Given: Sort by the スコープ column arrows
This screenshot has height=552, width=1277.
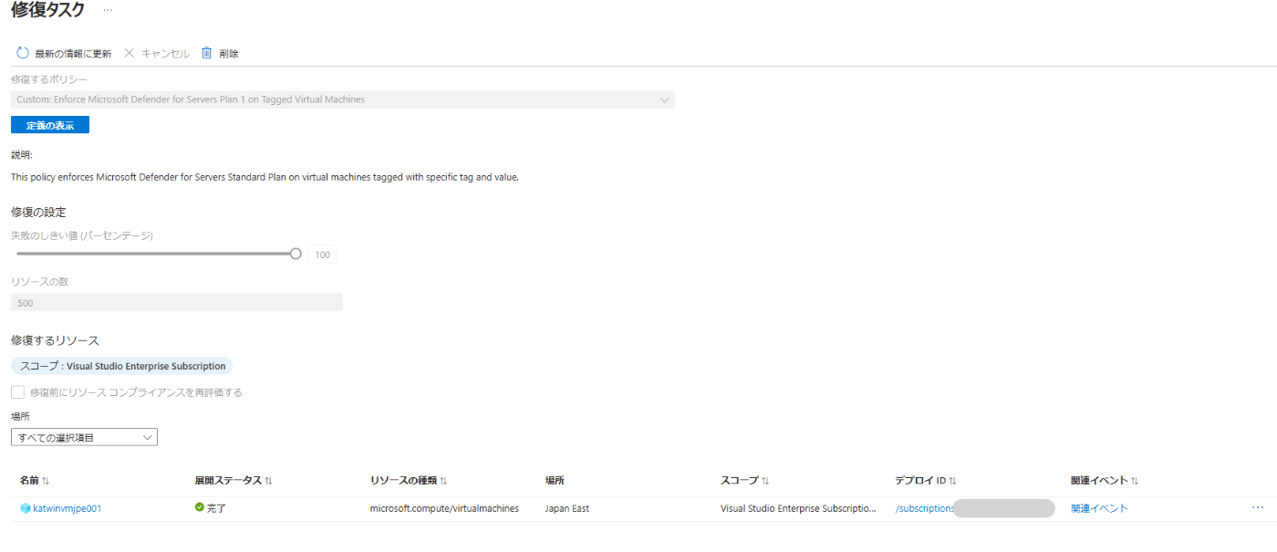Looking at the screenshot, I should coord(765,480).
